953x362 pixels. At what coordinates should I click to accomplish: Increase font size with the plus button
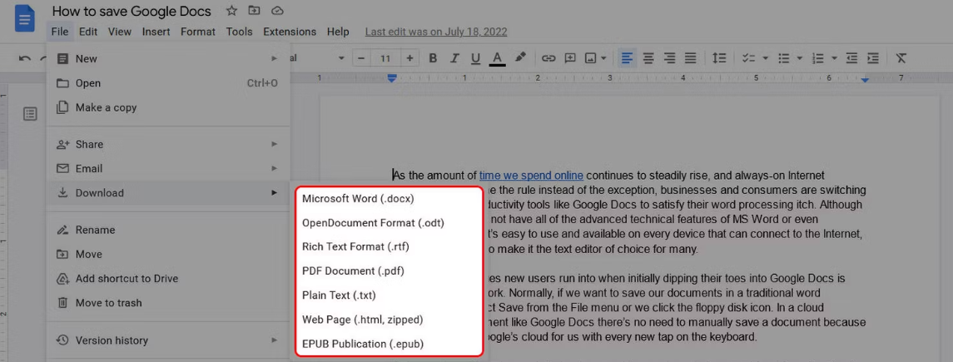point(409,58)
